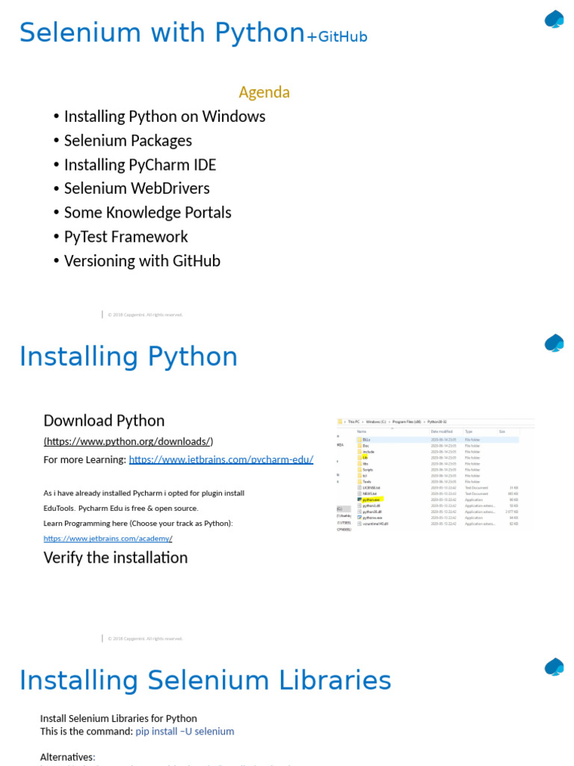Image resolution: width=574 pixels, height=766 pixels.
Task: Click the 'Installing Python' slide title
Action: pyautogui.click(x=129, y=356)
